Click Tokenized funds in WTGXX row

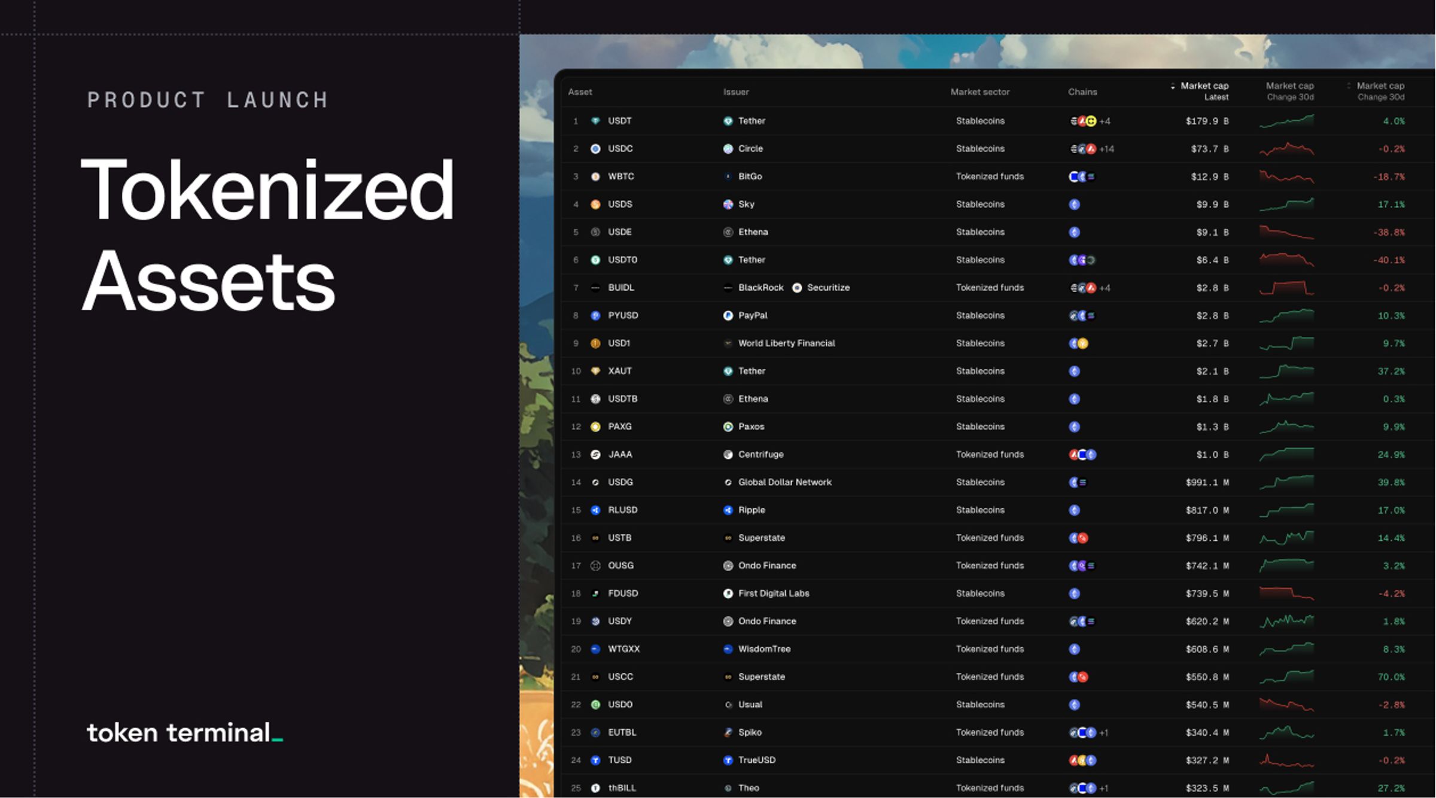(990, 649)
